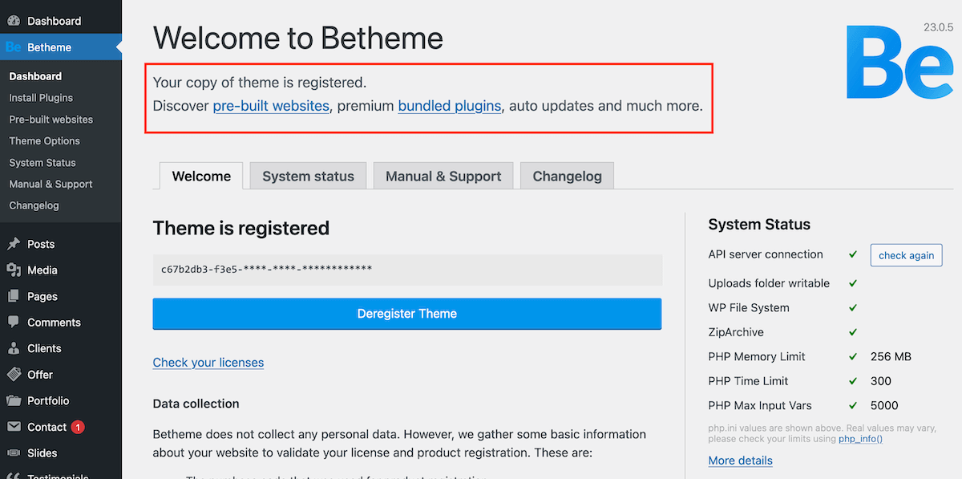Click the Contact envelope icon

pyautogui.click(x=14, y=427)
